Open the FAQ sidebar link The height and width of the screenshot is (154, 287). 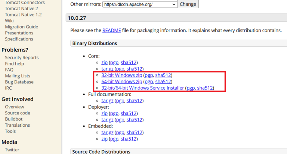[x=9, y=70]
